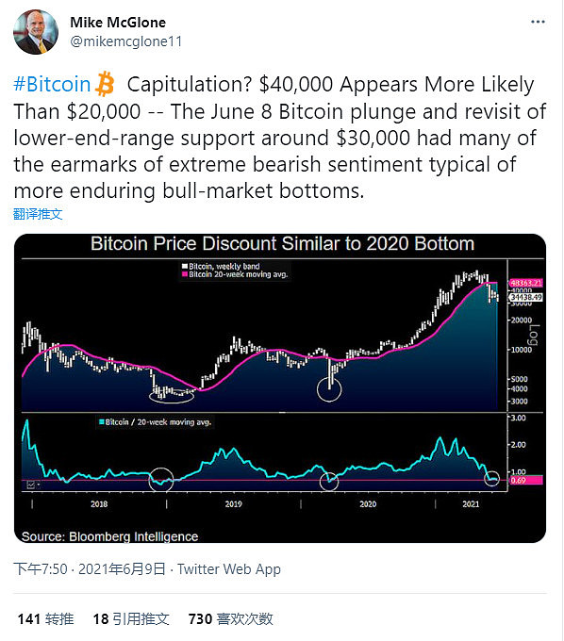Open the Bitcoin price chart image
Viewport: 564px width, 641px height.
[x=280, y=388]
